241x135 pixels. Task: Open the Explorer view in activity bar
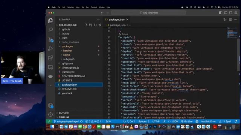coord(50,21)
